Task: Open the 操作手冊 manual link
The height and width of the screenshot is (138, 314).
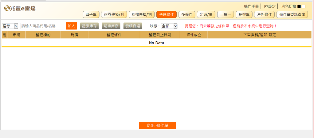Action: (251, 6)
